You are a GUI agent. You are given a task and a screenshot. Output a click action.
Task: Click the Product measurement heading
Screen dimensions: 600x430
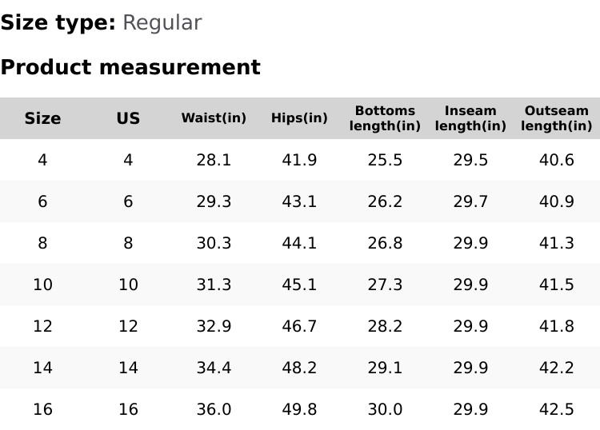[x=130, y=67]
